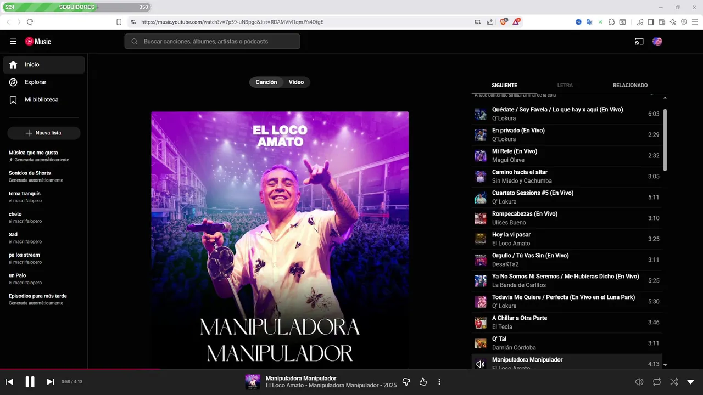Click the Brave VPN shield icon

click(684, 22)
